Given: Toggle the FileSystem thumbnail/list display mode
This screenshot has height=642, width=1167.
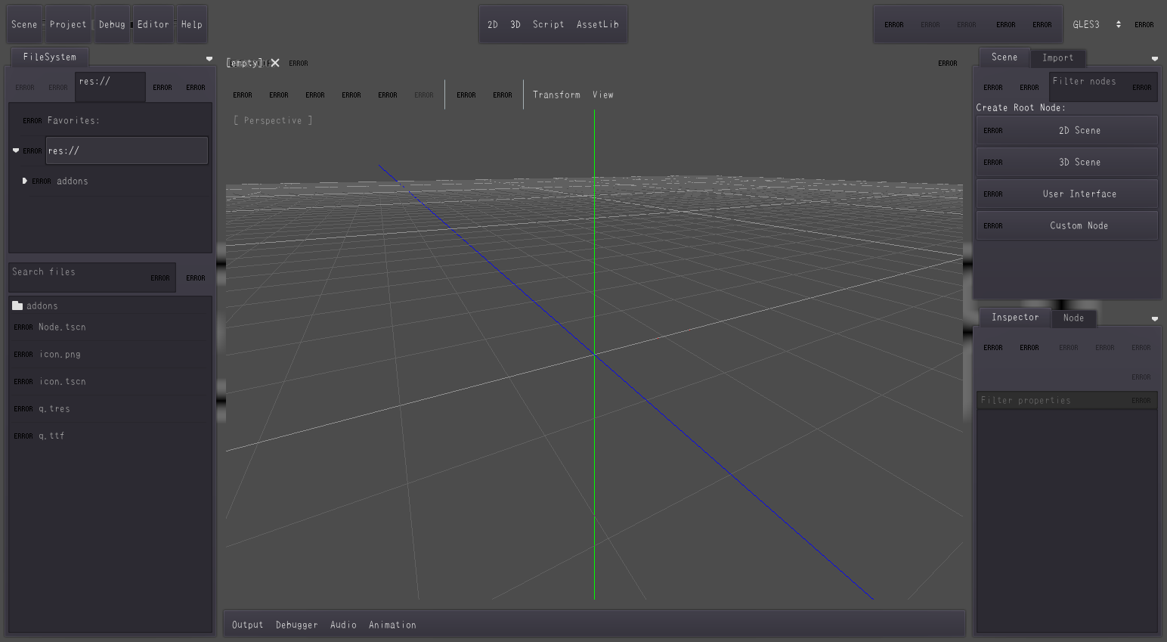Looking at the screenshot, I should click(x=196, y=277).
